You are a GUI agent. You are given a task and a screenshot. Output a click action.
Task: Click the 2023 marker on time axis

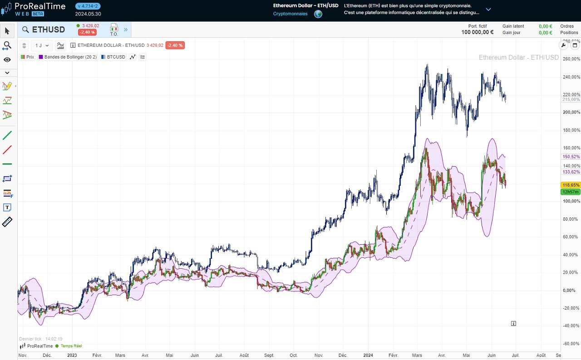[x=72, y=355]
